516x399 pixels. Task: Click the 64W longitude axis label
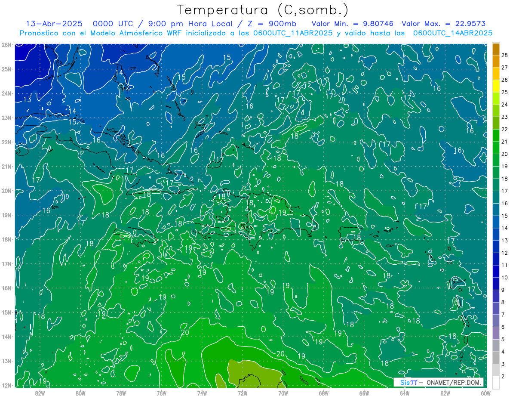(x=405, y=393)
